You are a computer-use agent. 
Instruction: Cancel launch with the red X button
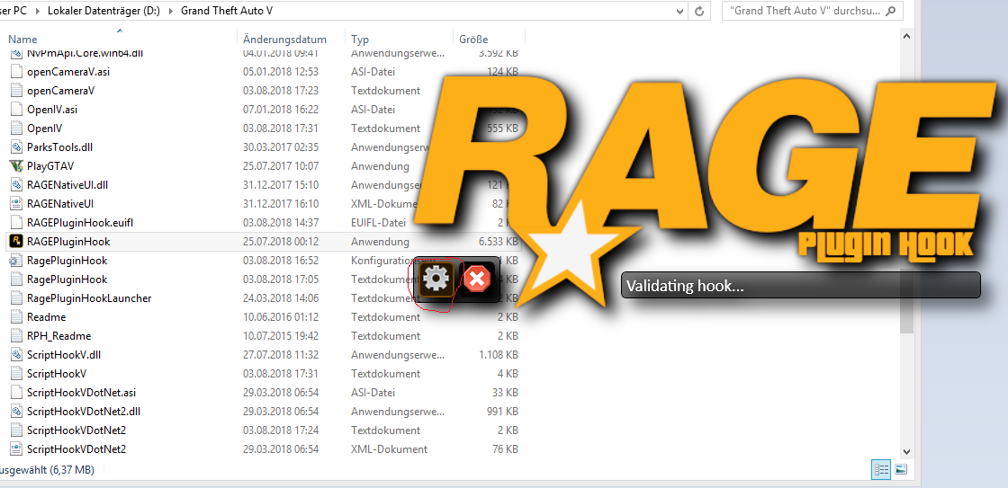click(x=477, y=280)
